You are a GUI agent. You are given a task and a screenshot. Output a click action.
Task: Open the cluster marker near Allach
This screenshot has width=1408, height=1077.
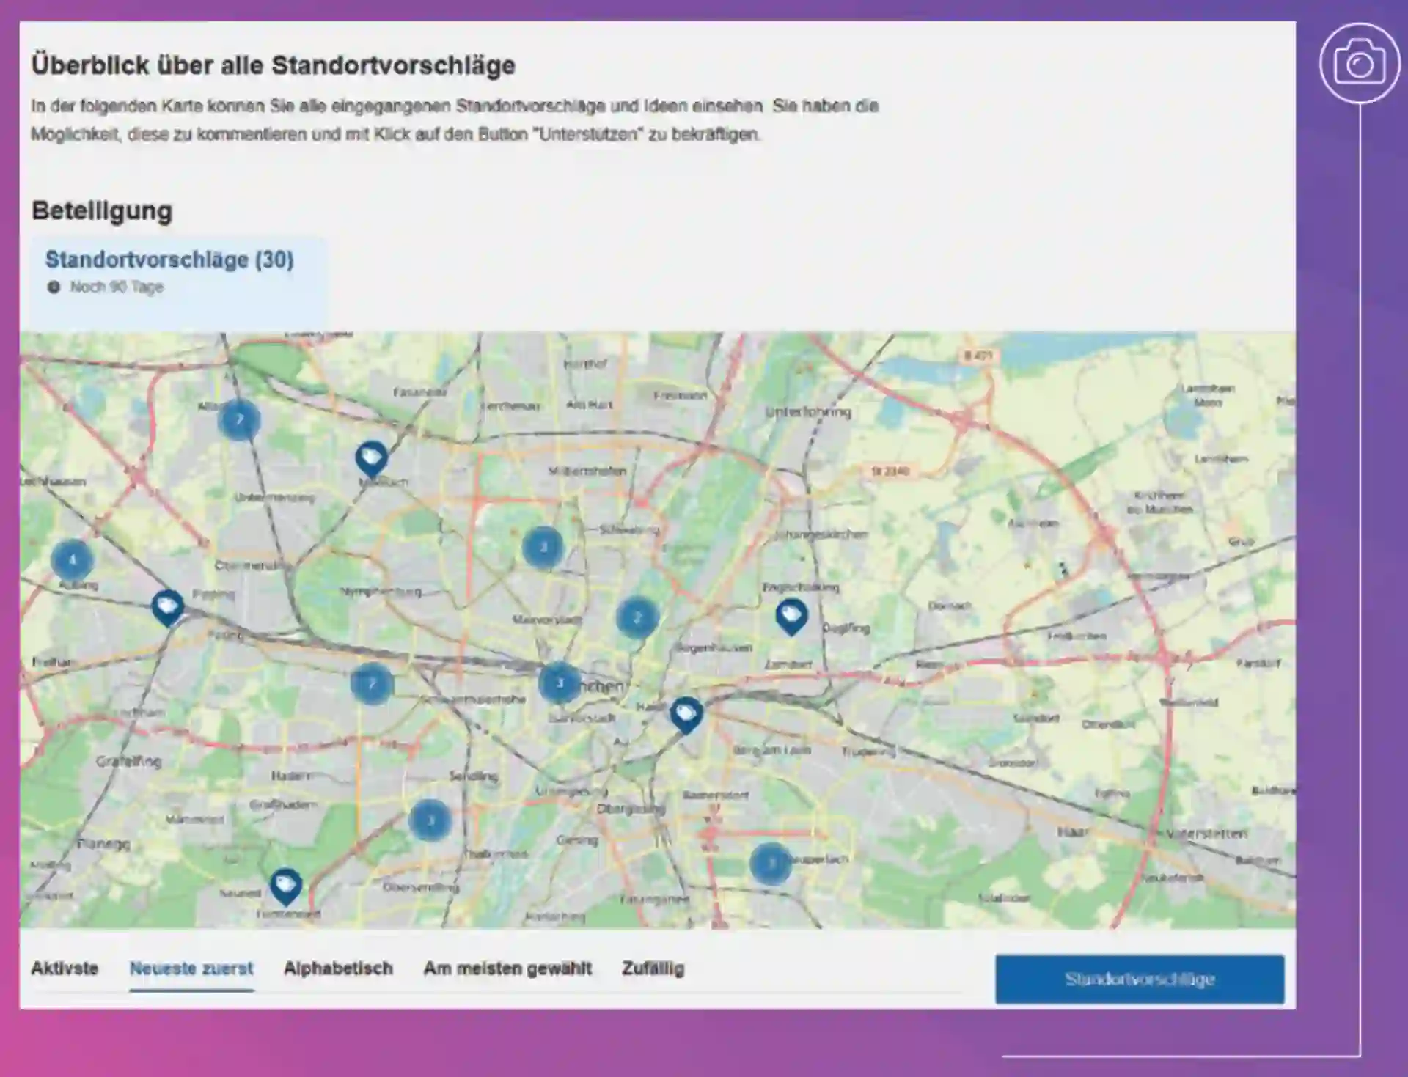click(239, 420)
